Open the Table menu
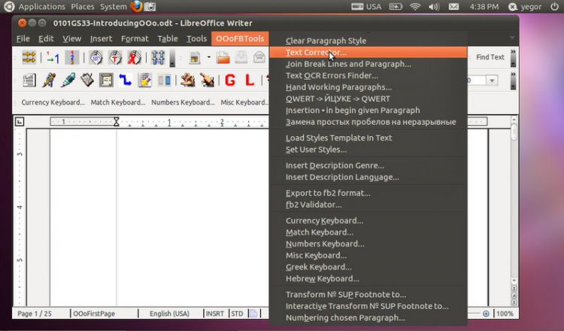Viewport: 564px width, 331px height. pos(168,38)
